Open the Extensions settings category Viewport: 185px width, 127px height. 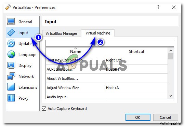(x=23, y=87)
